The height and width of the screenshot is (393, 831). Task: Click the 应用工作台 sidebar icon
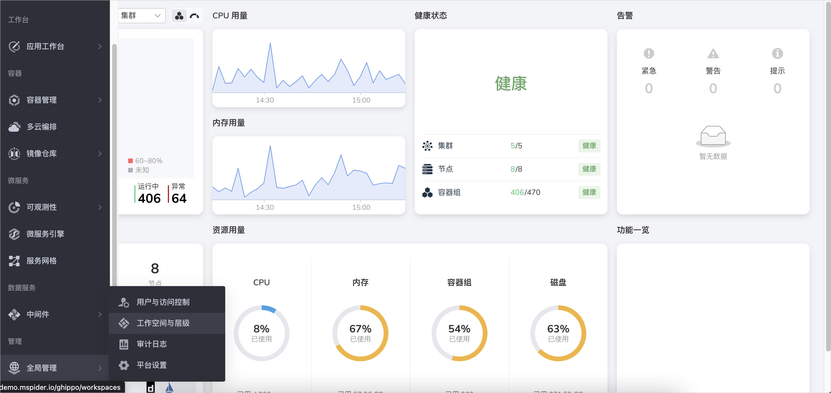click(14, 46)
